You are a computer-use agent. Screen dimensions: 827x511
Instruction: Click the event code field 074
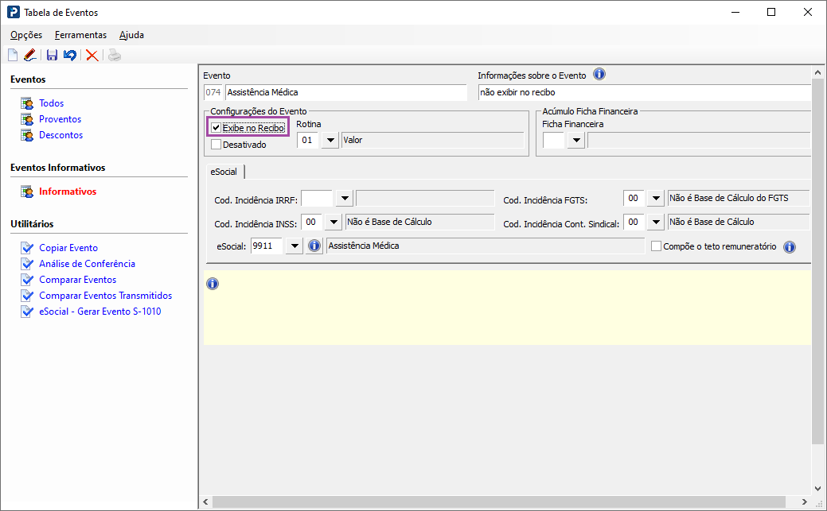[213, 92]
